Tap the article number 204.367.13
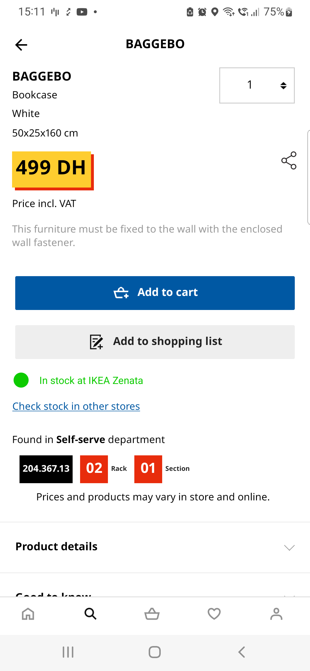The image size is (310, 671). pos(46,469)
